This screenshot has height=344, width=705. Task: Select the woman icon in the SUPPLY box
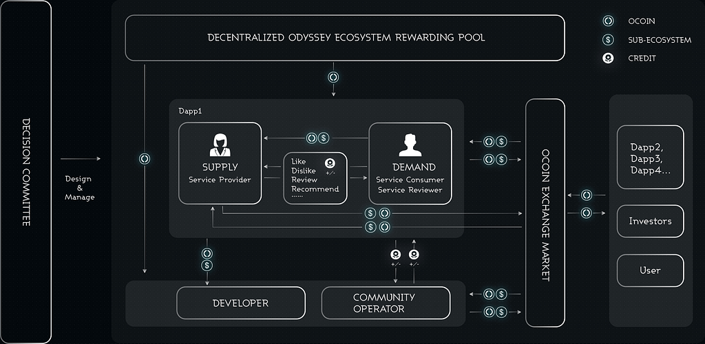[220, 144]
